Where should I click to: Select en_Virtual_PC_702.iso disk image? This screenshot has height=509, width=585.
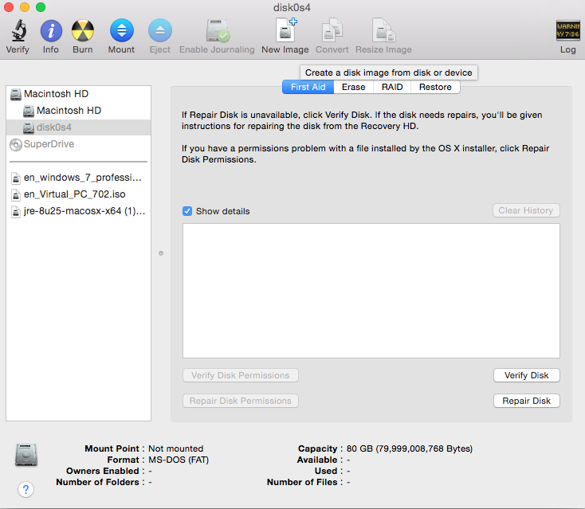78,194
